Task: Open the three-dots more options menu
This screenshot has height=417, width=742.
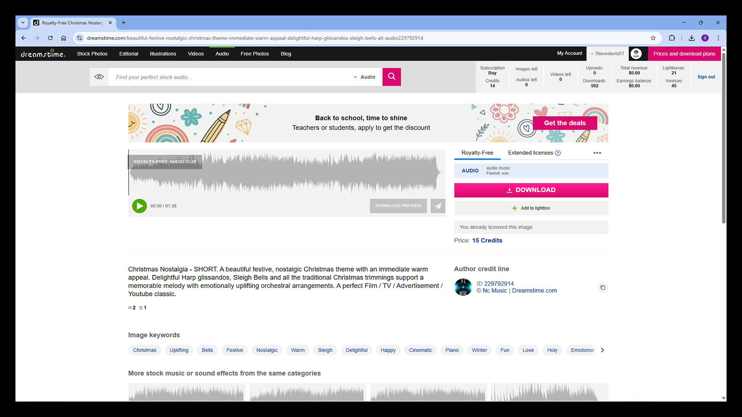Action: [x=597, y=153]
